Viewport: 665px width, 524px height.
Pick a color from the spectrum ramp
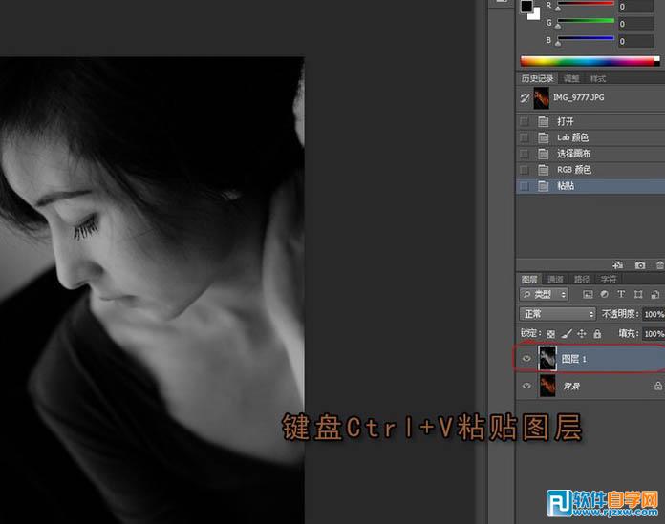590,61
